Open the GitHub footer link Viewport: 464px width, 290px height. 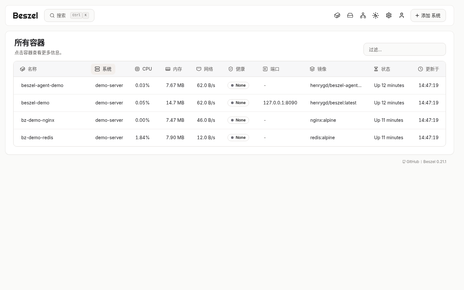411,162
